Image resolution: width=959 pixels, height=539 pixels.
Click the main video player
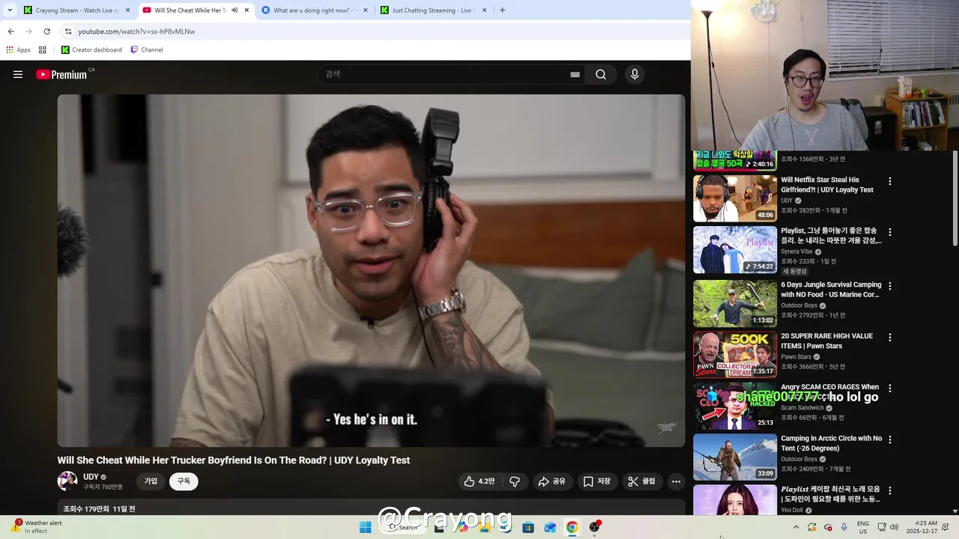pos(371,270)
